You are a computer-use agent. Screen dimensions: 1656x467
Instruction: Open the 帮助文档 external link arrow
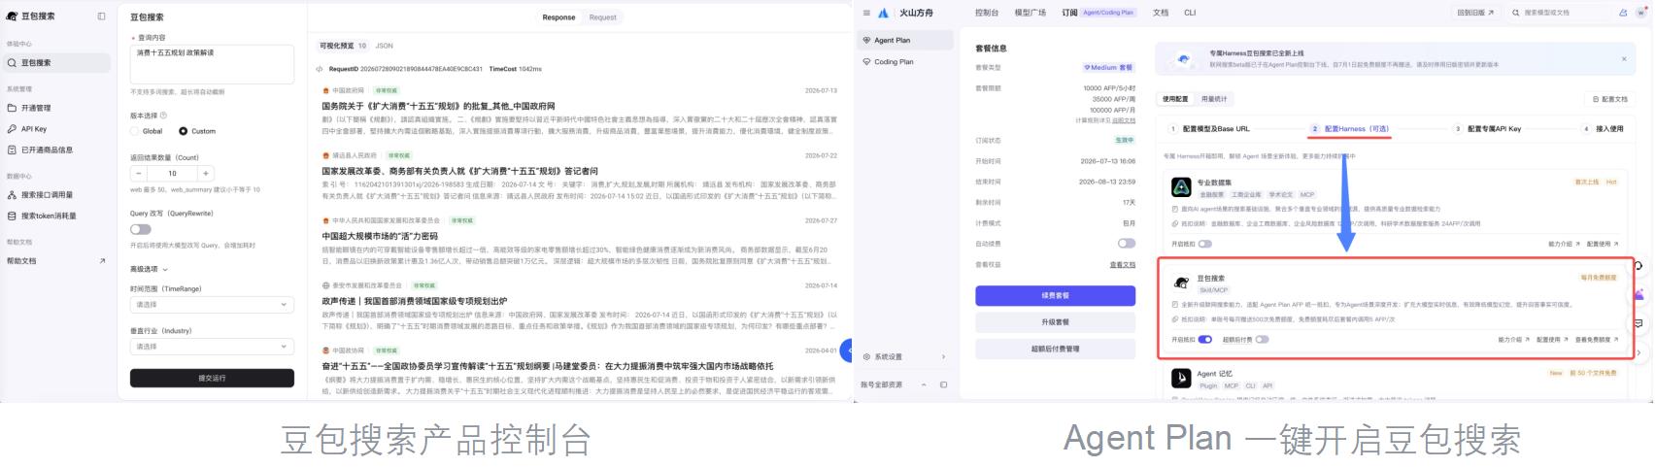point(102,261)
